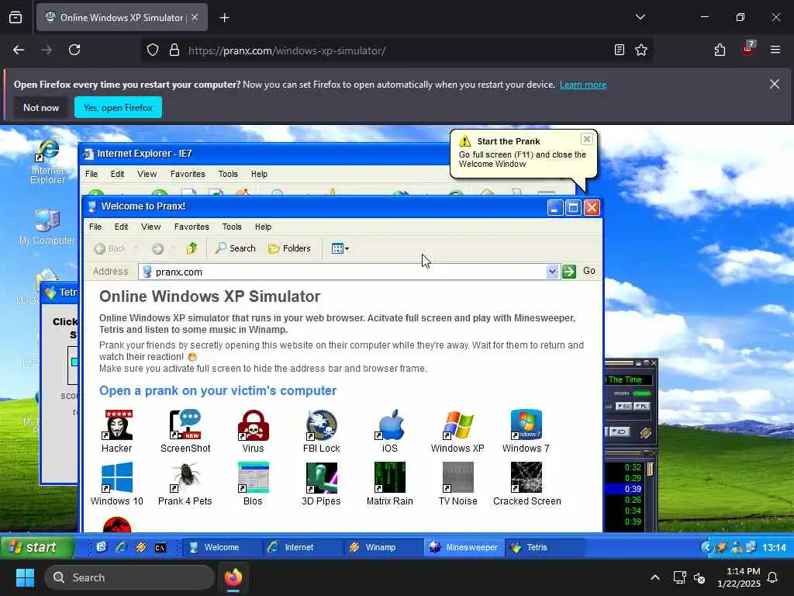Select the highlighted 0:39 playlist track

624,489
